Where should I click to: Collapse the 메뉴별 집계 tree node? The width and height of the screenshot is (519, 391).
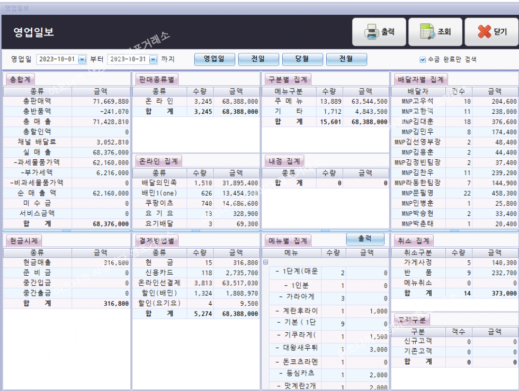(x=266, y=262)
